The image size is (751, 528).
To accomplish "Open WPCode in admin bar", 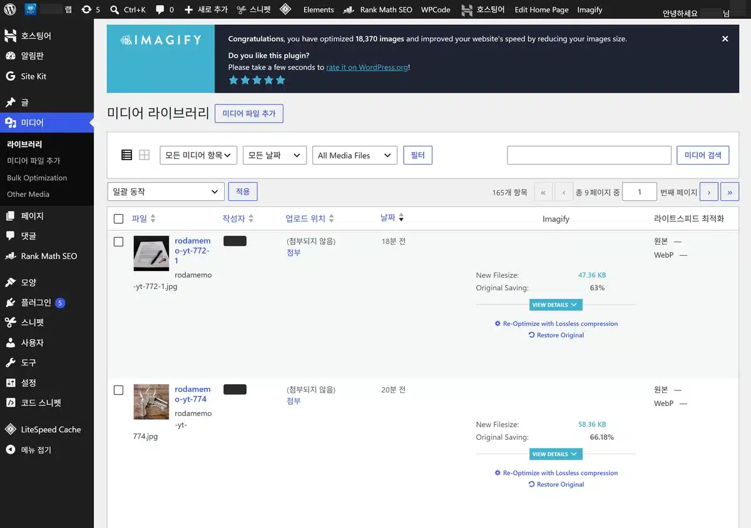I will [436, 9].
